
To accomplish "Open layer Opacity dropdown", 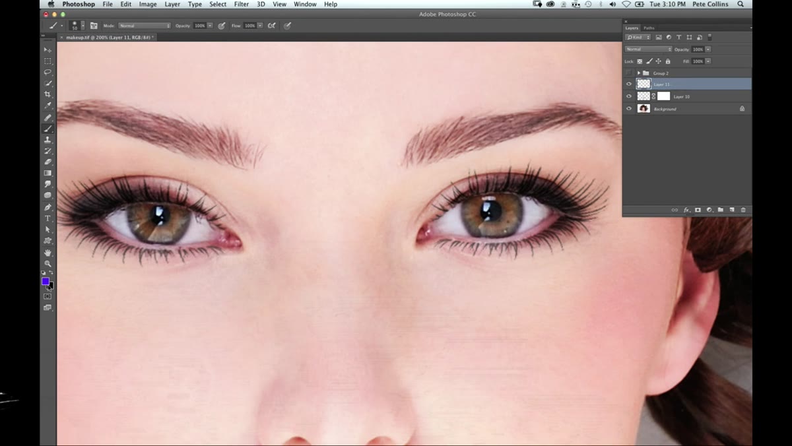I will [x=708, y=49].
